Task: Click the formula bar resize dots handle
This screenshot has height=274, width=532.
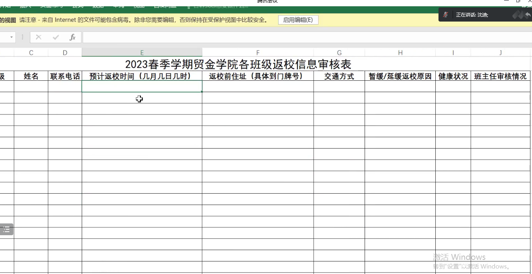Action: (x=22, y=37)
